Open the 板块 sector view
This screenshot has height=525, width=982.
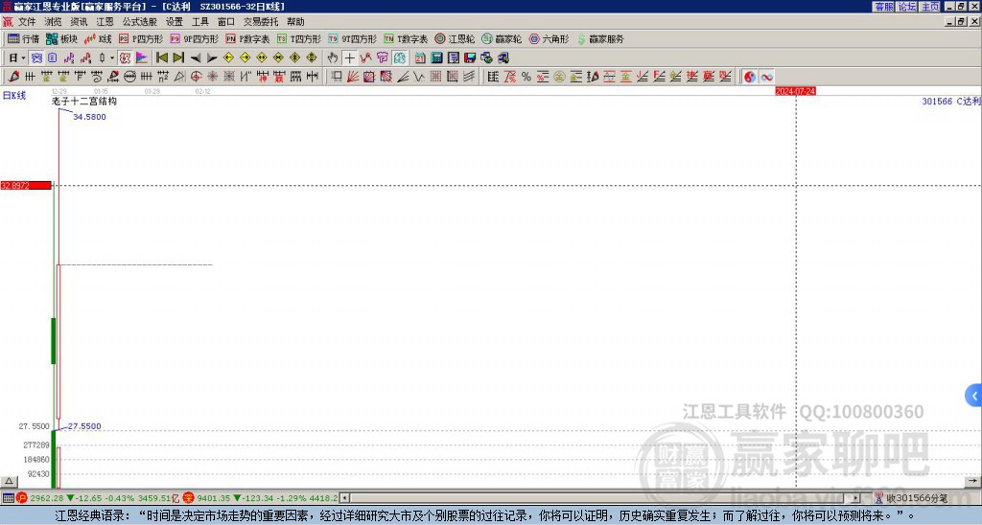[x=62, y=38]
